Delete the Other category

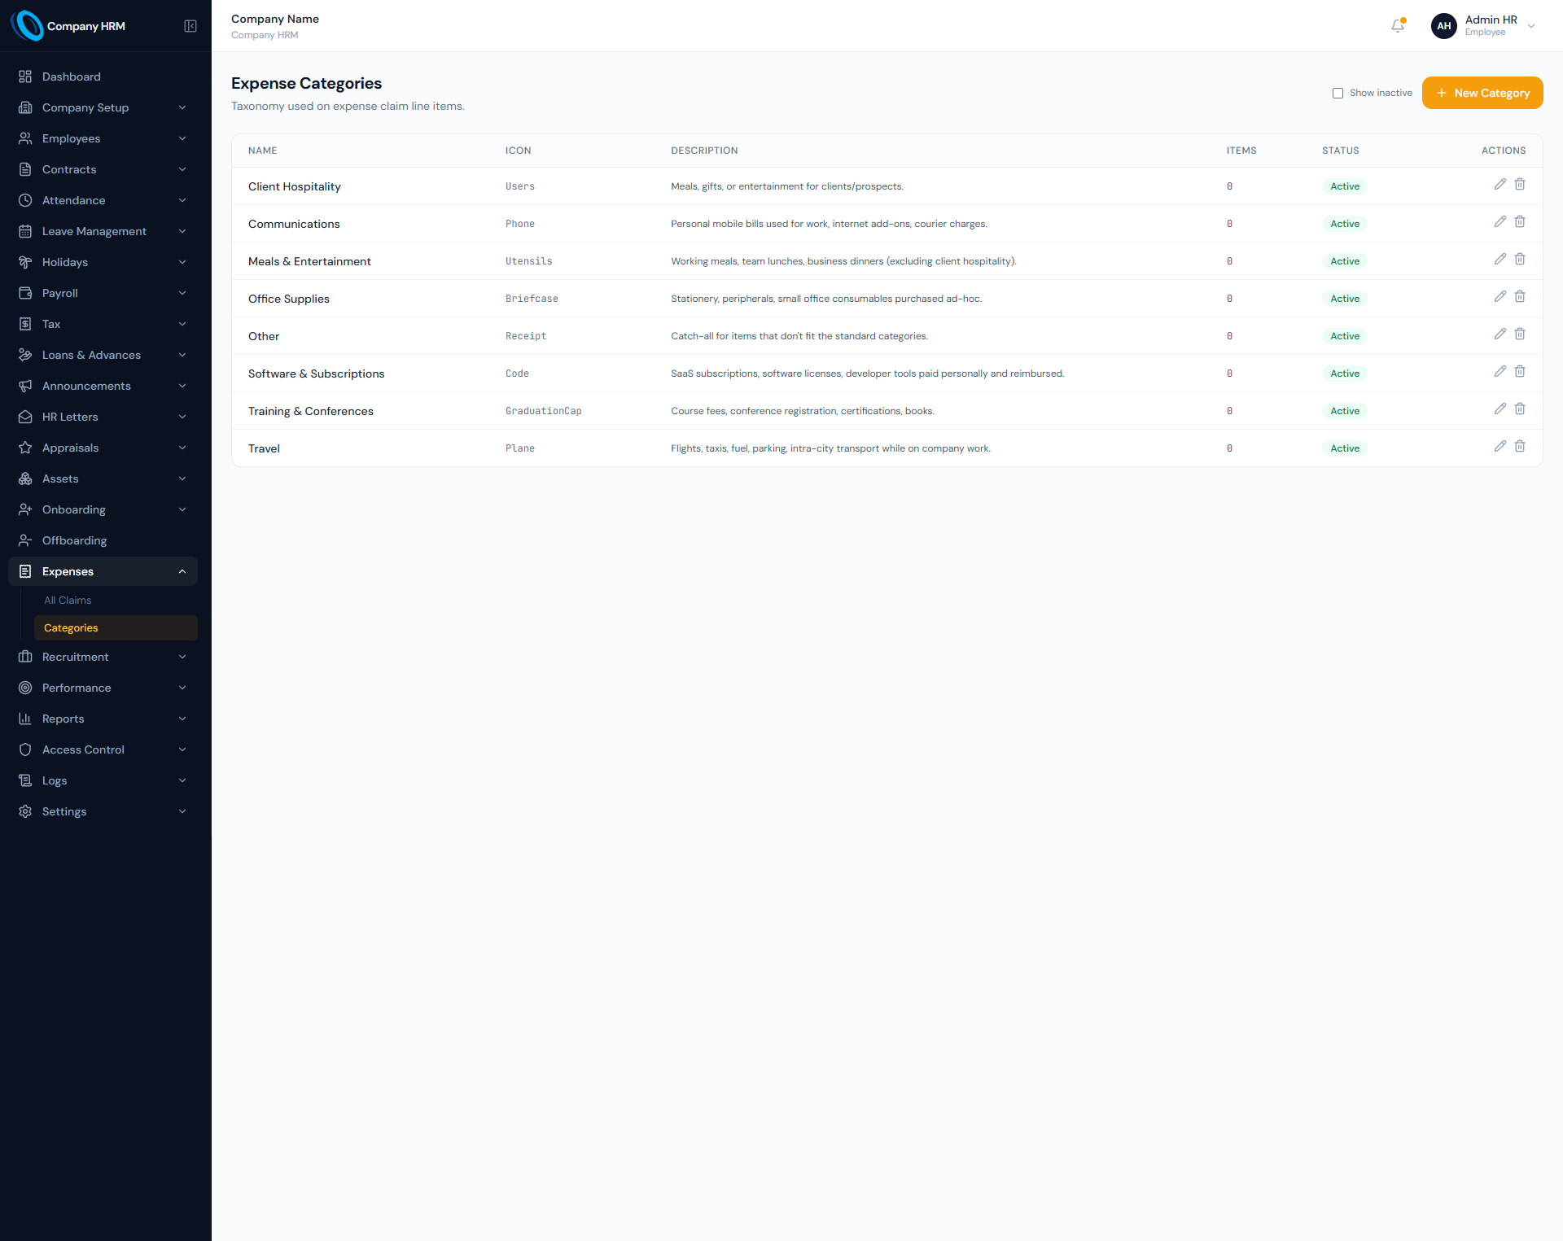[x=1520, y=334]
